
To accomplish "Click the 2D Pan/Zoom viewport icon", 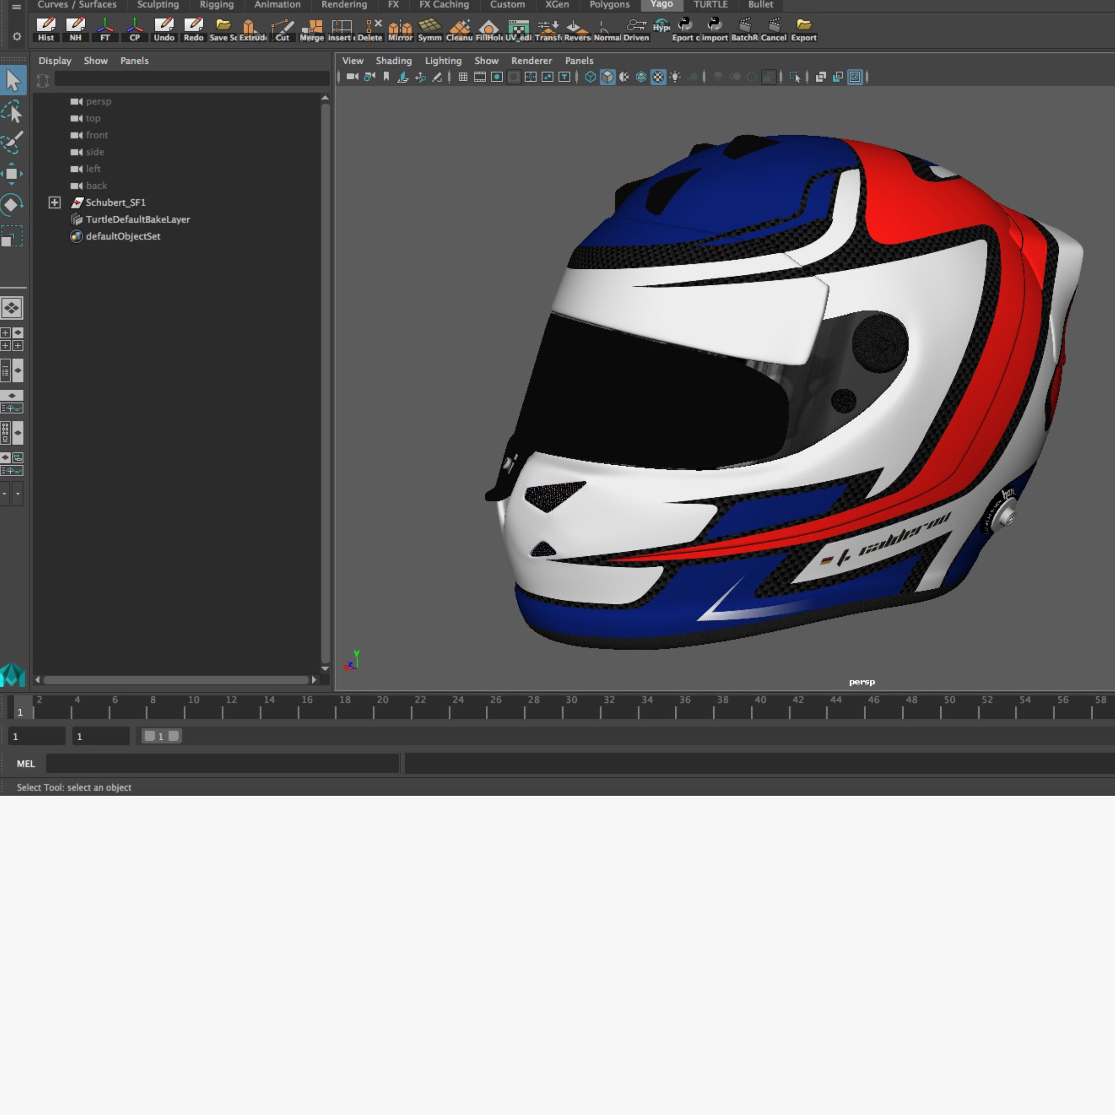I will (x=421, y=77).
